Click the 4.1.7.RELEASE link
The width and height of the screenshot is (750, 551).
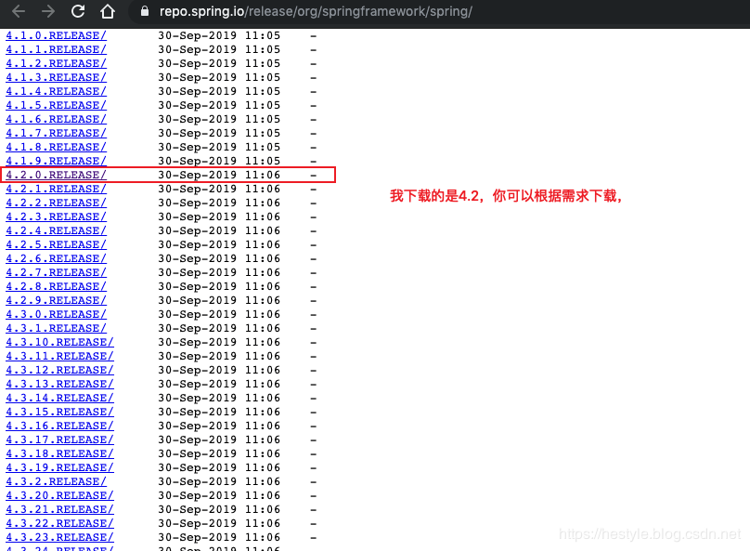[x=53, y=133]
